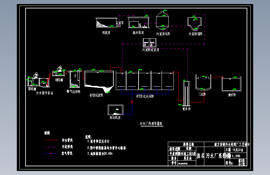
Task: Click the sludge thickener tank drawing
Action: pyautogui.click(x=195, y=24)
